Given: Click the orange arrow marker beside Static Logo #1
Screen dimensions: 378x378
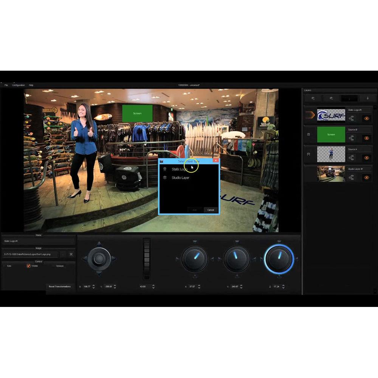Looking at the screenshot, I should click(x=310, y=115).
